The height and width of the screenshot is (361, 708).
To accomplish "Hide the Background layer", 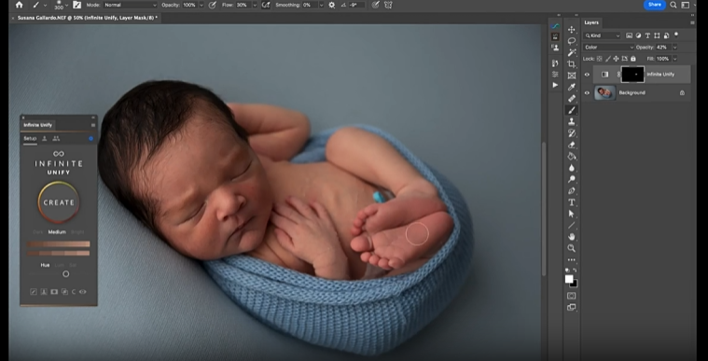I will pyautogui.click(x=587, y=93).
